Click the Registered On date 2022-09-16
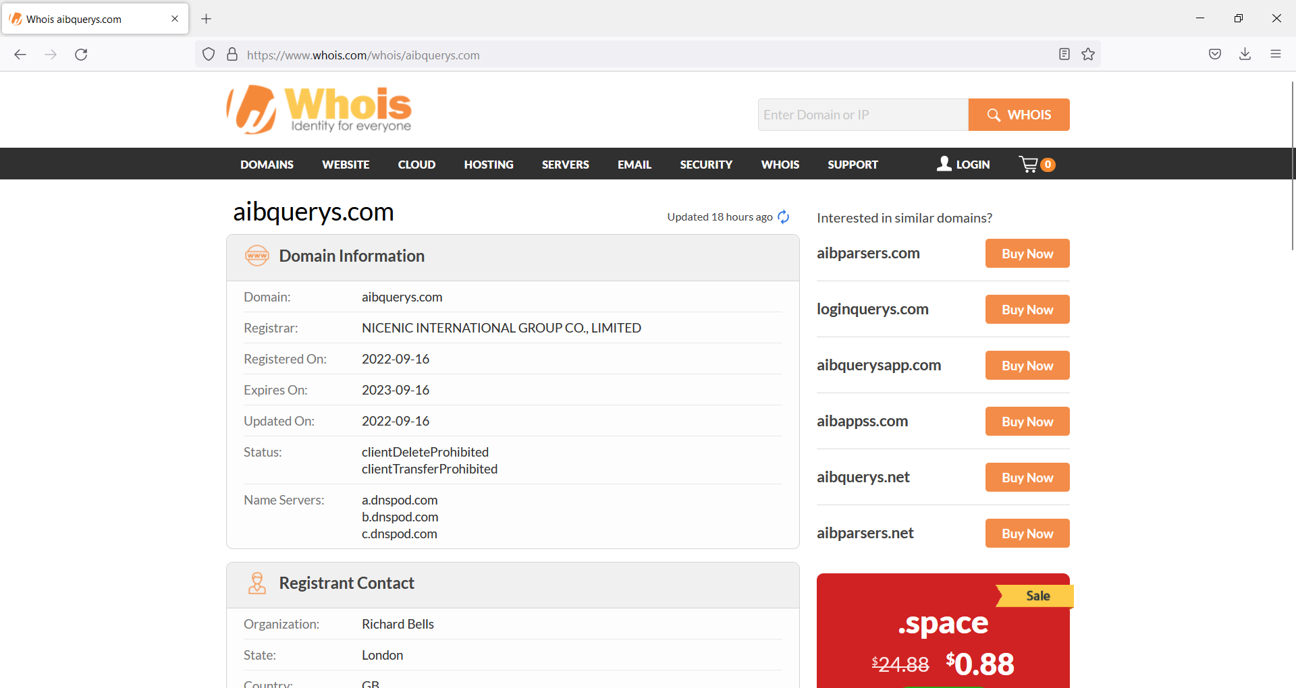Image resolution: width=1296 pixels, height=688 pixels. coord(396,359)
